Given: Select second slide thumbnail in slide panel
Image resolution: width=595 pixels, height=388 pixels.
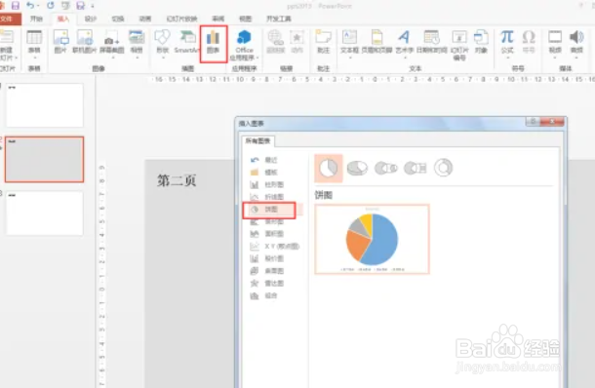Looking at the screenshot, I should click(x=45, y=159).
